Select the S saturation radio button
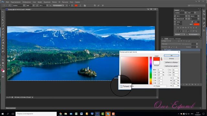 coord(154,72)
